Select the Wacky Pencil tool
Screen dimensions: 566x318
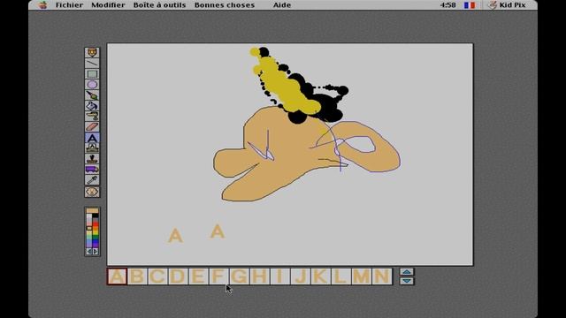[x=92, y=53]
